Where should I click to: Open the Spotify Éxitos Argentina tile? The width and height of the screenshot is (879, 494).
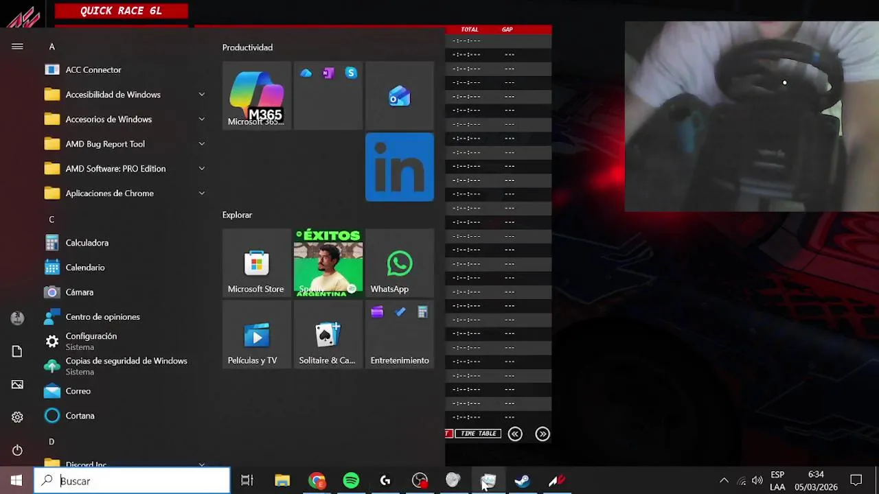point(328,263)
